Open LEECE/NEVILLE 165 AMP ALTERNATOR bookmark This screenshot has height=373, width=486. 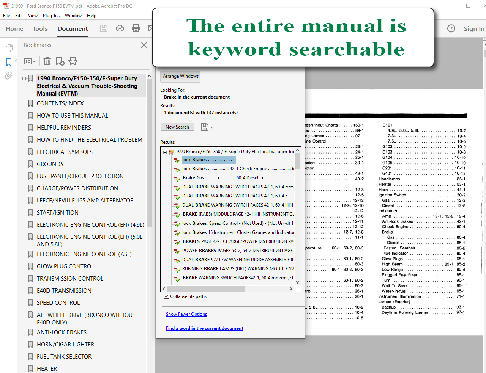point(85,201)
